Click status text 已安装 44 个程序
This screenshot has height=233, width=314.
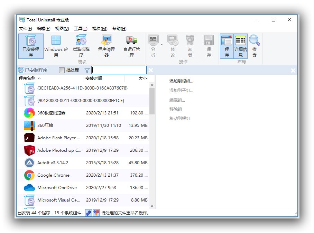(34, 213)
